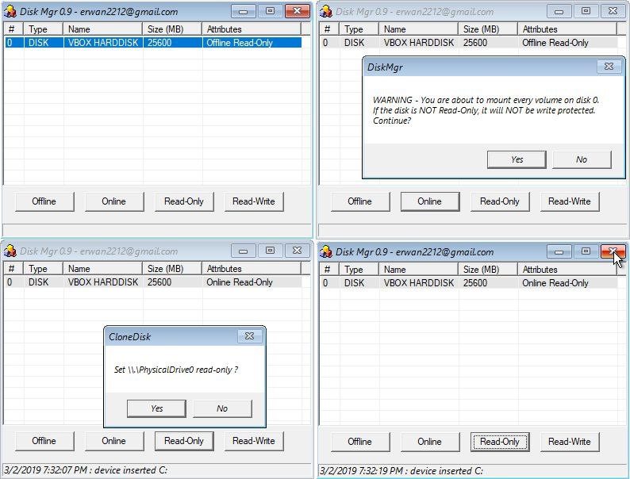Click Offline button in top-right Disk Mgr window

point(360,201)
